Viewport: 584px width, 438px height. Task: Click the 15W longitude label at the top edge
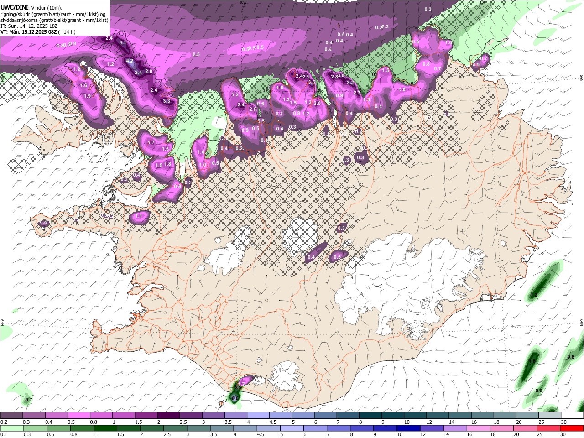tap(483, 2)
